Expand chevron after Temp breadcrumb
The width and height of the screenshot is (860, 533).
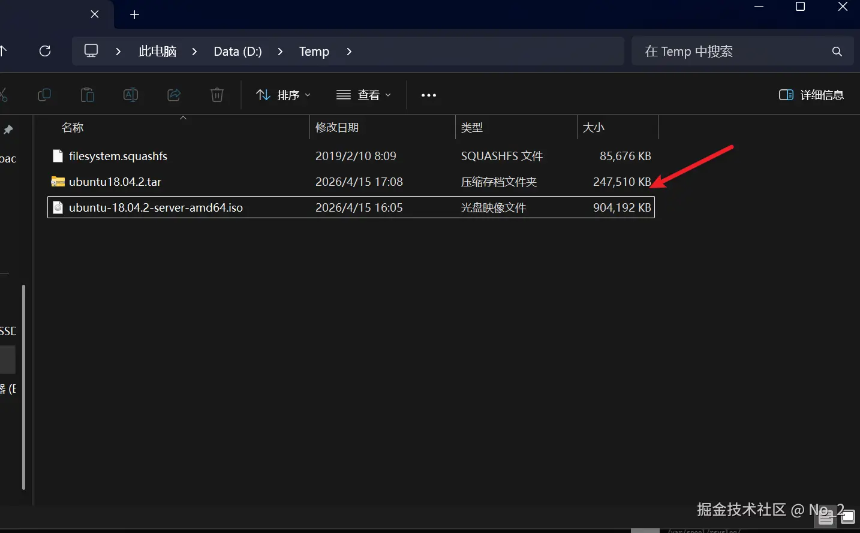point(349,52)
